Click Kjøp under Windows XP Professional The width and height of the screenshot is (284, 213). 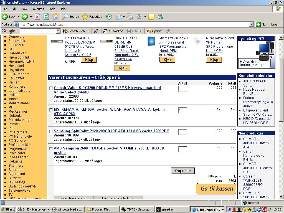tap(167, 60)
